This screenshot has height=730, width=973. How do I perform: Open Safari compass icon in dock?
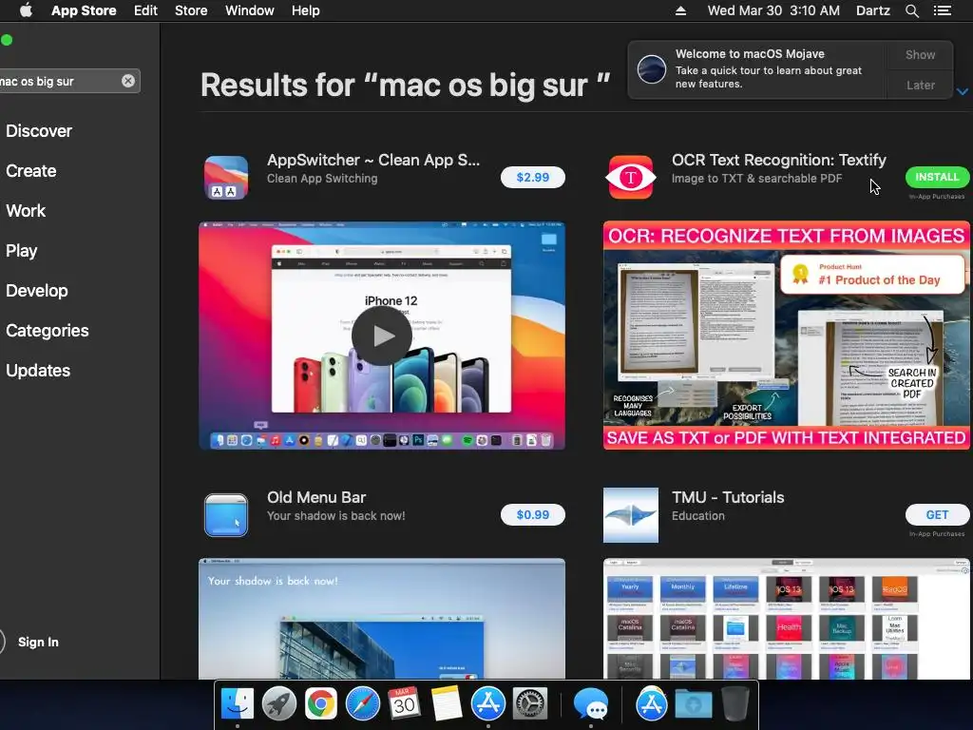362,704
